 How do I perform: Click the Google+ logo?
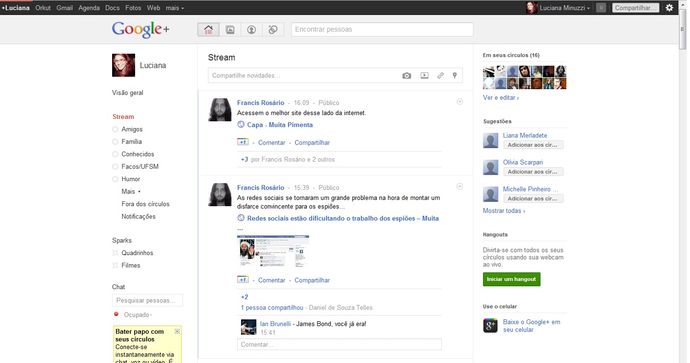tap(140, 29)
